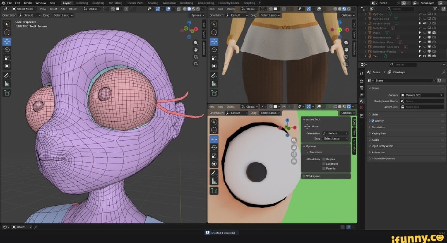Enable Affect Only Locations checkbox
This screenshot has width=447, height=243.
(x=324, y=164)
